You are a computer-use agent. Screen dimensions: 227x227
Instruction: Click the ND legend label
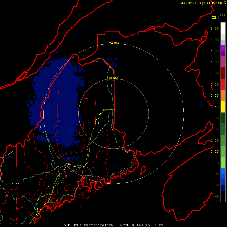click(x=217, y=196)
